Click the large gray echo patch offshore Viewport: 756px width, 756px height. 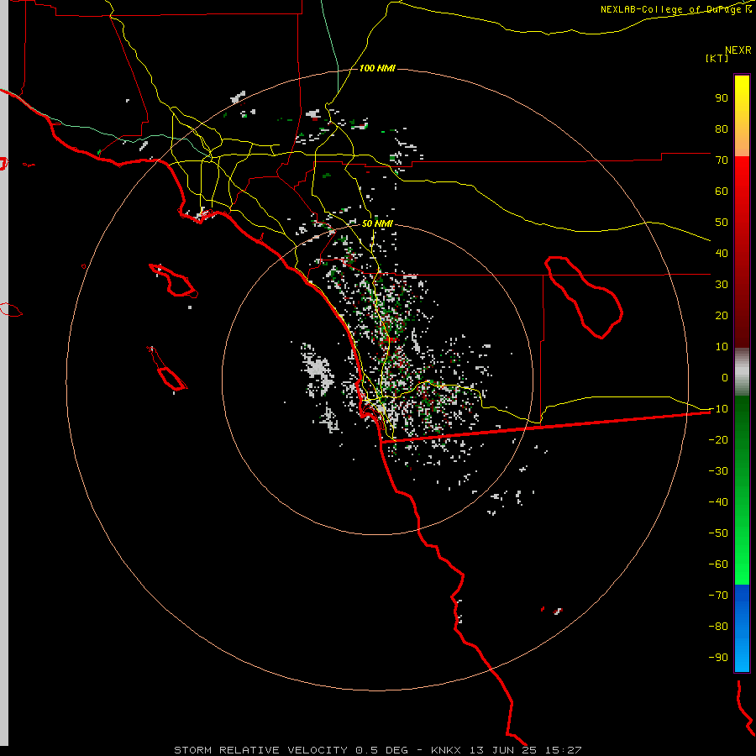point(318,370)
